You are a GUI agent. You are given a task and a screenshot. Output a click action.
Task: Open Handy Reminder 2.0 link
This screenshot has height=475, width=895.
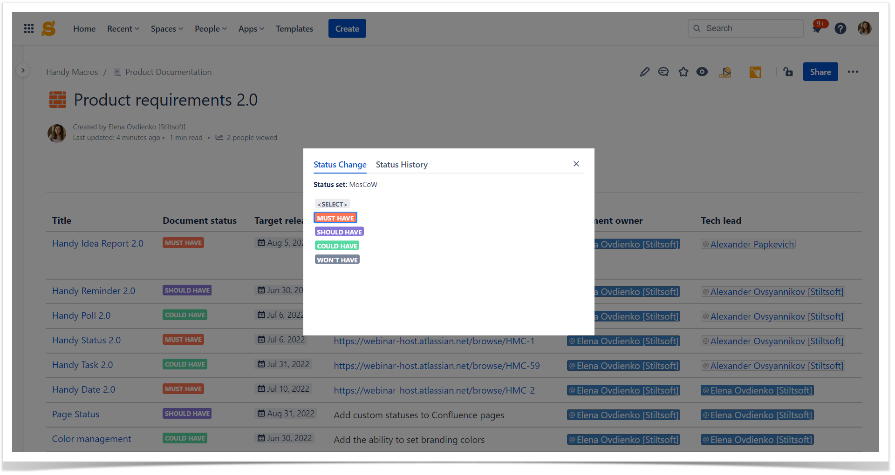click(94, 291)
